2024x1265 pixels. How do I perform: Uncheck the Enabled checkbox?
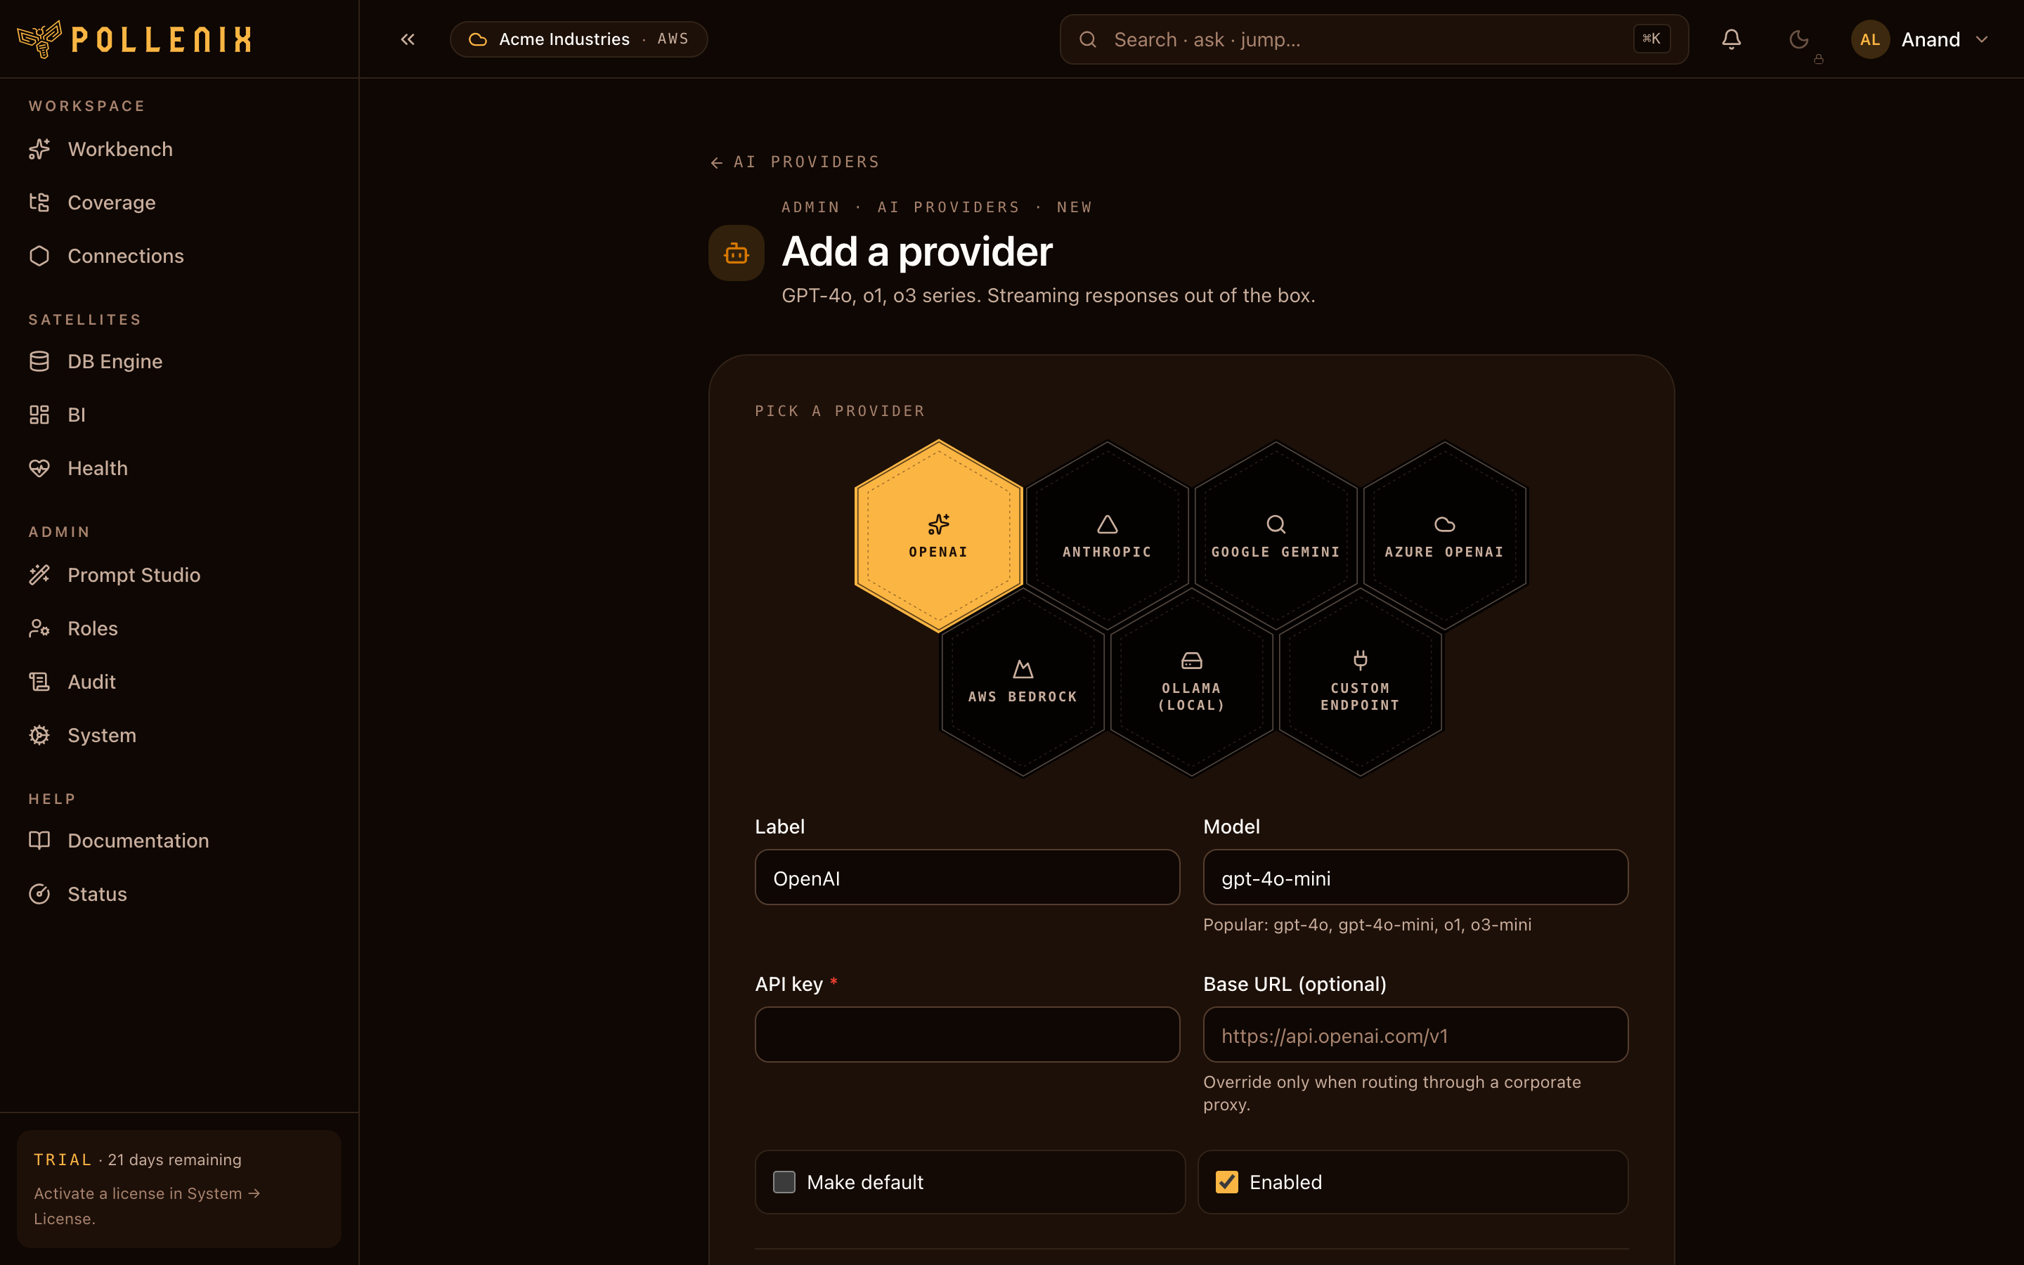1227,1182
